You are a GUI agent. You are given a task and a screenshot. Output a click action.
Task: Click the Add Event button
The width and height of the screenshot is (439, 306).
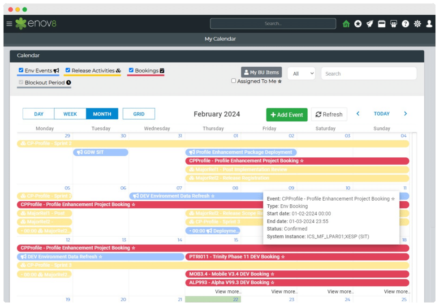tap(286, 115)
